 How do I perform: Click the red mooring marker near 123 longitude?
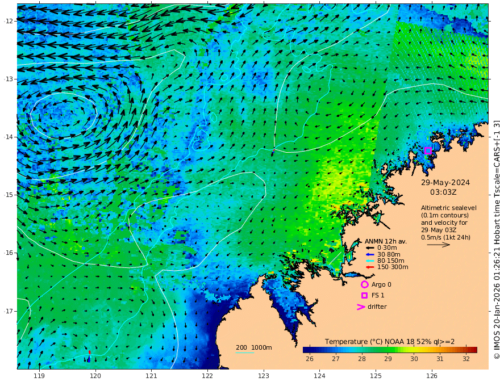click(x=274, y=150)
